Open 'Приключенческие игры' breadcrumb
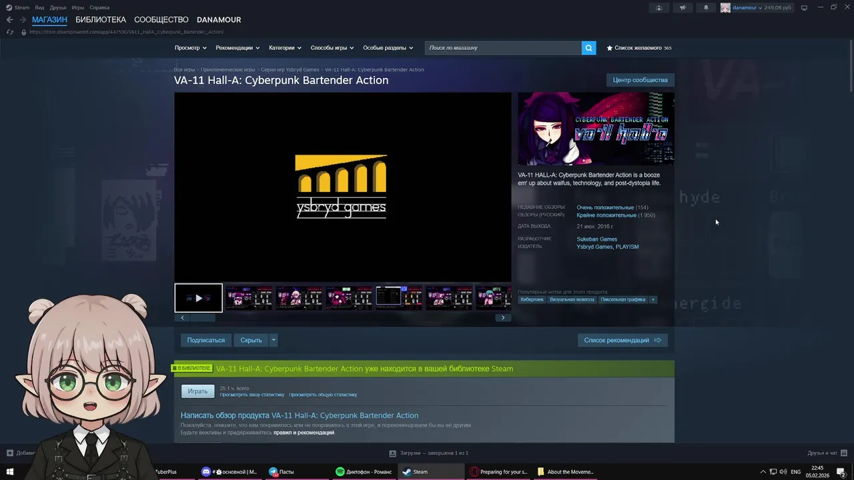This screenshot has width=854, height=480. (x=228, y=69)
